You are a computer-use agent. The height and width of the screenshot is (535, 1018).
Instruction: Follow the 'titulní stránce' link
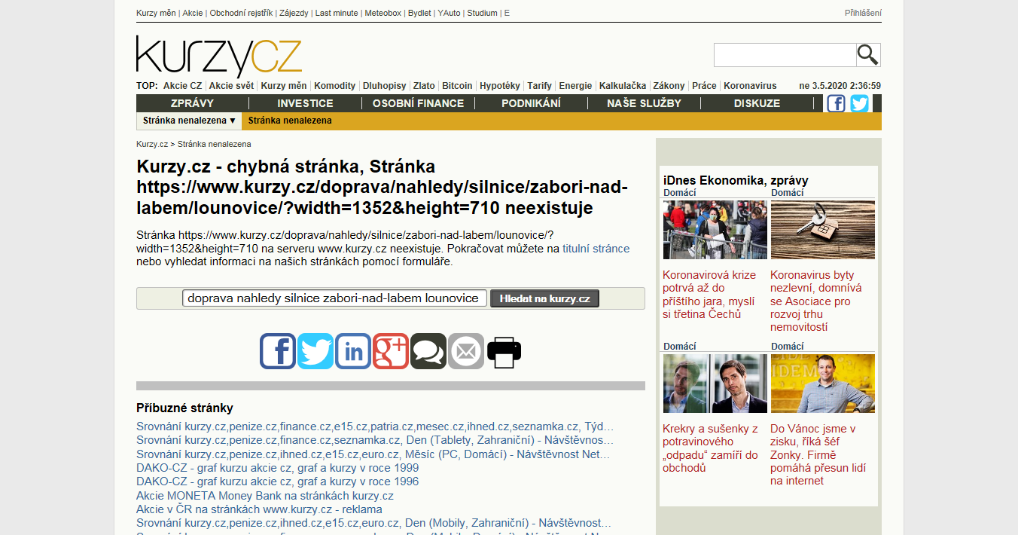596,249
